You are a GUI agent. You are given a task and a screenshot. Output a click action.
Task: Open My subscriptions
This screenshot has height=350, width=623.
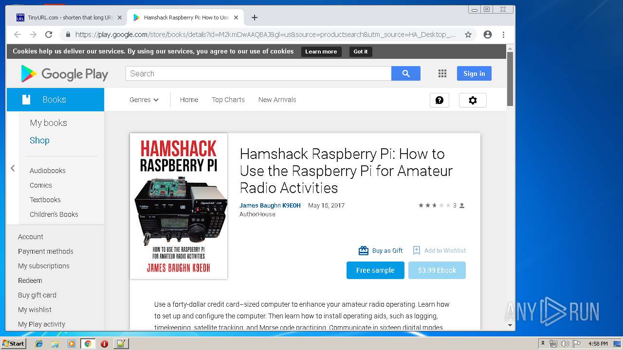(43, 266)
